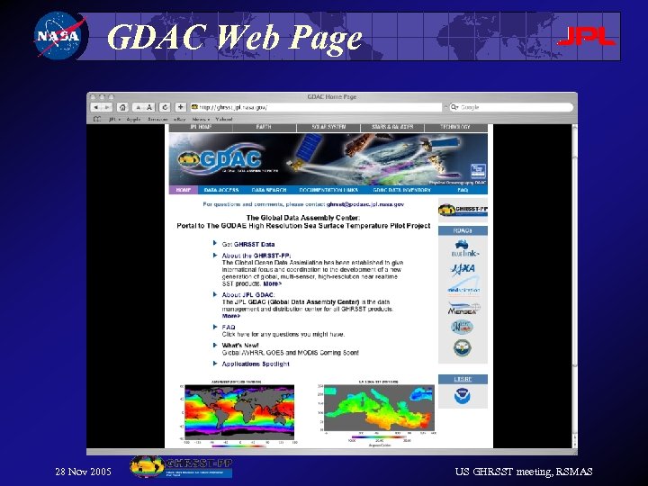Select the SOLAR SYSTEM tab
The height and width of the screenshot is (486, 648).
pos(328,127)
